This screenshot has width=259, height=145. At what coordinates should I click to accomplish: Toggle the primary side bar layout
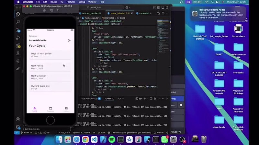point(159,7)
